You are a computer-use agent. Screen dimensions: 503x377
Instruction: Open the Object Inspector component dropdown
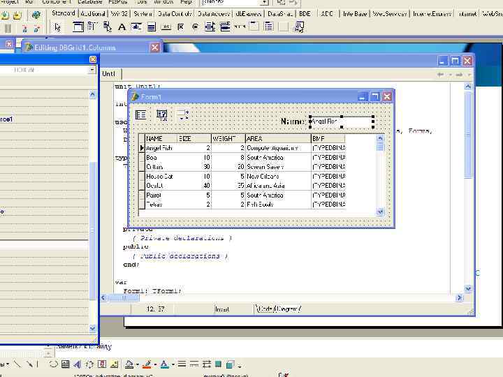click(x=92, y=70)
